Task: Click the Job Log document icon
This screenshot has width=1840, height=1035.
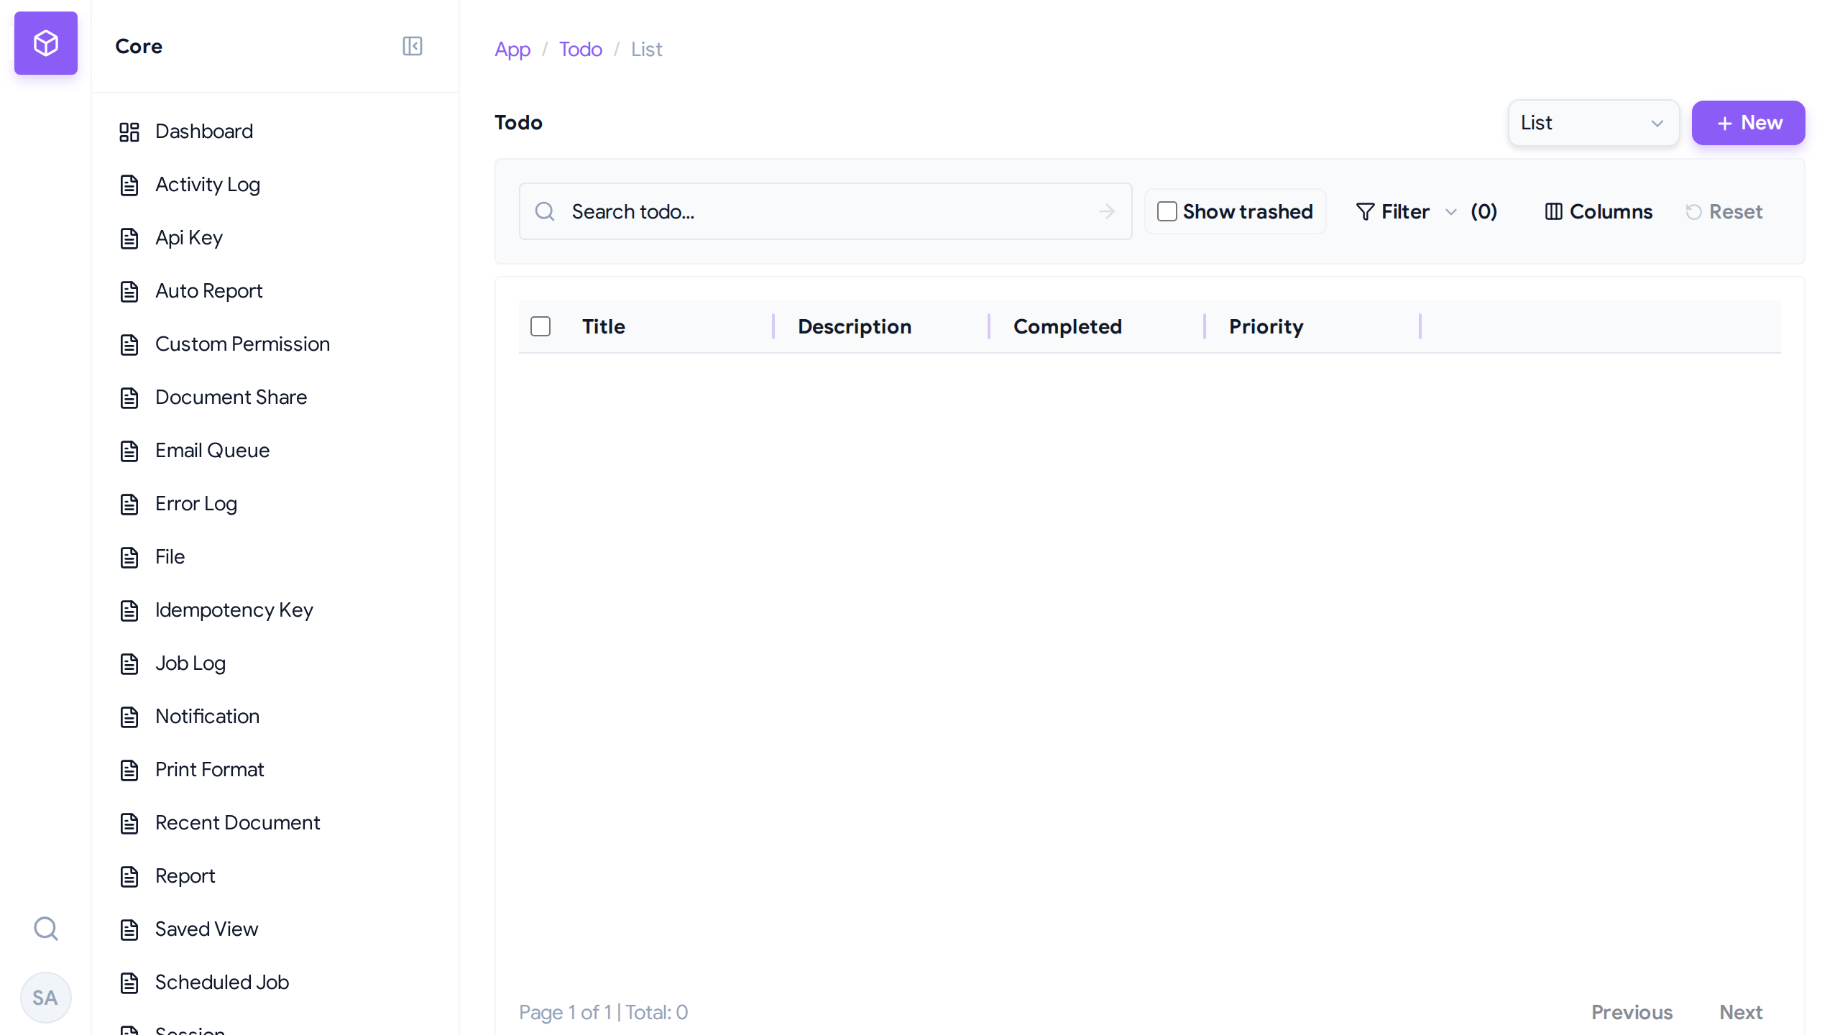Action: click(129, 663)
